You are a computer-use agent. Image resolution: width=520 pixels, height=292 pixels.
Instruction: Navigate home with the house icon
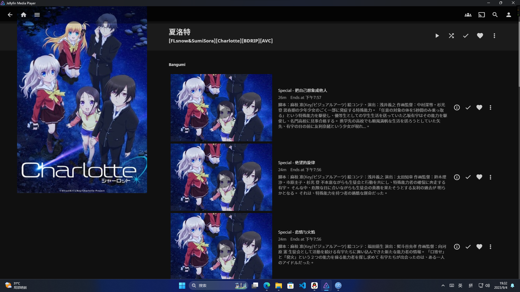(x=24, y=15)
